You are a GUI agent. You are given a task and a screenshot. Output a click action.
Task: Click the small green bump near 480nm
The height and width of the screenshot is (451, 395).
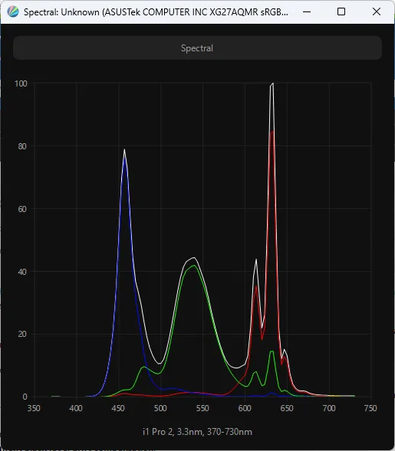tap(143, 367)
